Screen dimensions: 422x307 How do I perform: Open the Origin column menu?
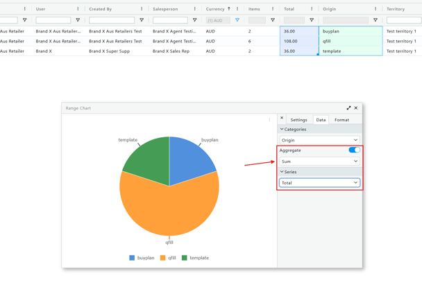[x=375, y=9]
